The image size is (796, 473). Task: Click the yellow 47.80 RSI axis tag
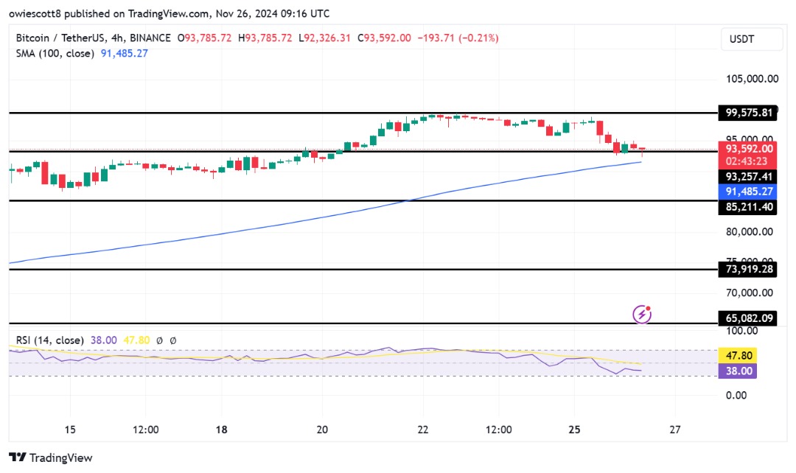coord(739,355)
